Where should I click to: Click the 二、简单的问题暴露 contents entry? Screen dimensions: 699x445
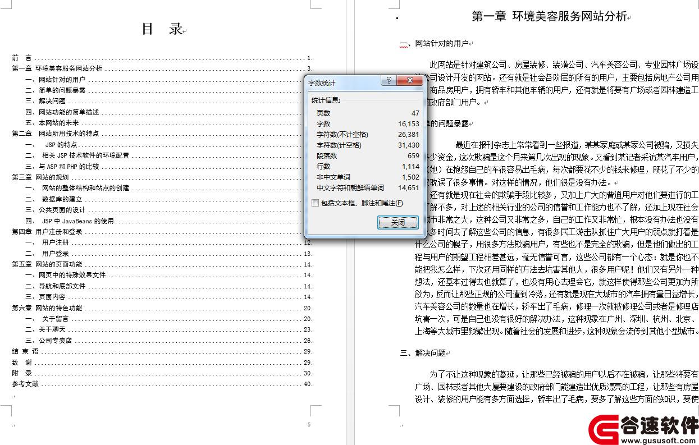click(168, 90)
